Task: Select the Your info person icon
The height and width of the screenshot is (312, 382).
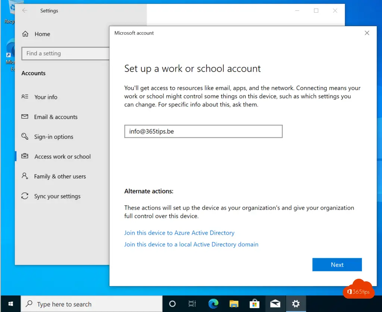Action: pos(25,97)
